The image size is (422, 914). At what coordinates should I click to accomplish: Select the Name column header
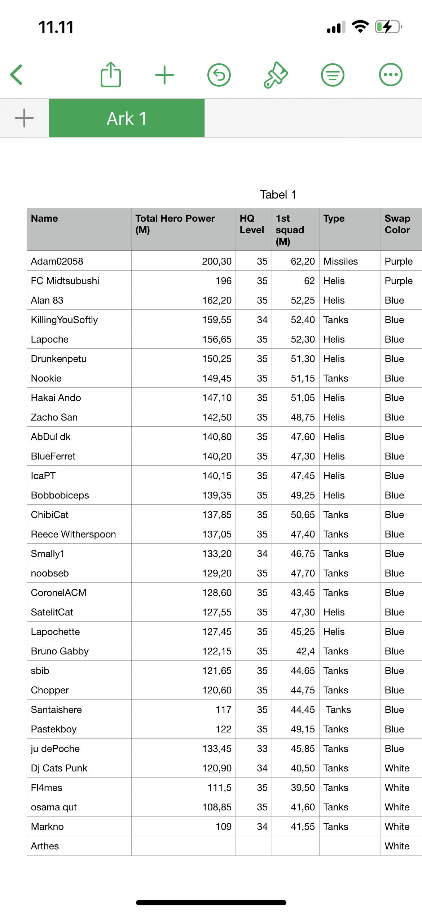click(x=79, y=229)
